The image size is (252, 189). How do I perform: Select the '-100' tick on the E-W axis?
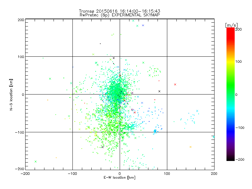(x=72, y=174)
